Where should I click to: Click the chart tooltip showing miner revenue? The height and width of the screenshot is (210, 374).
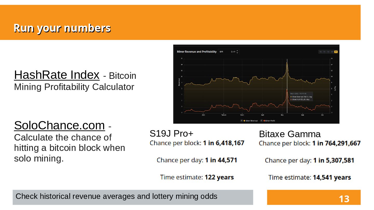point(301,96)
